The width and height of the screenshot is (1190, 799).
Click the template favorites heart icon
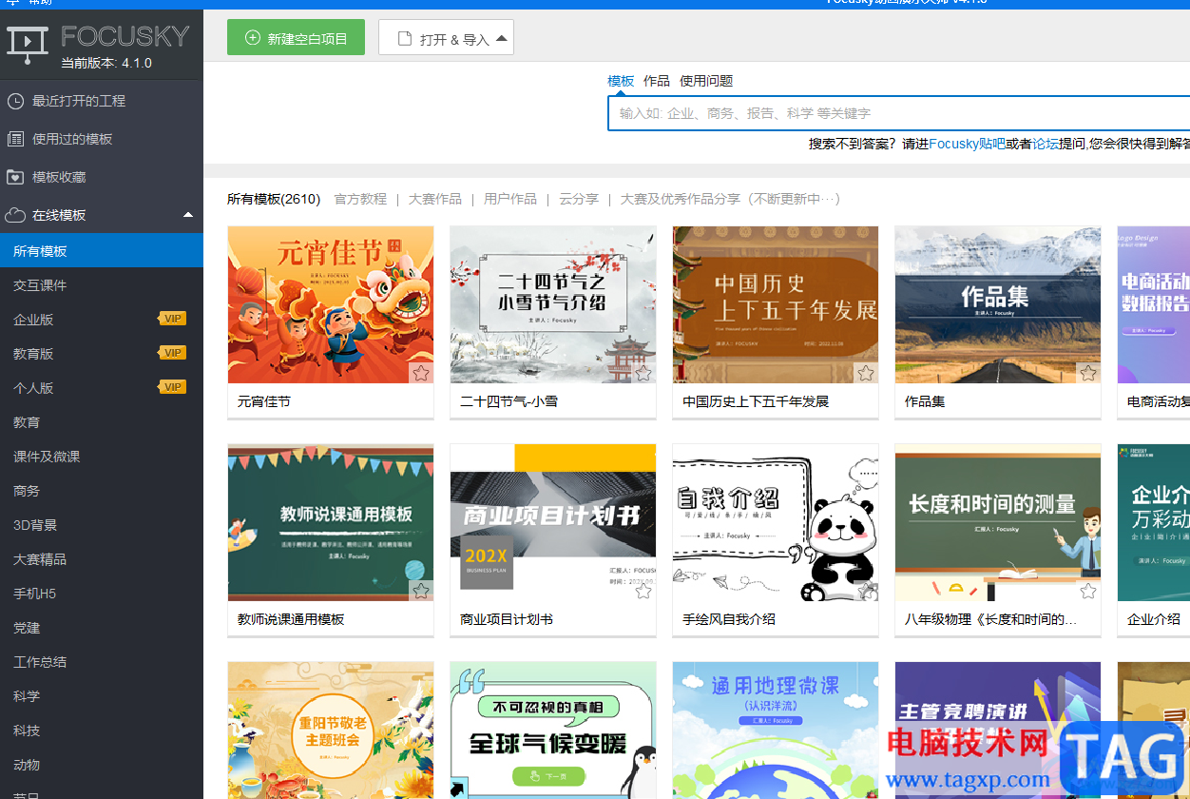point(15,177)
